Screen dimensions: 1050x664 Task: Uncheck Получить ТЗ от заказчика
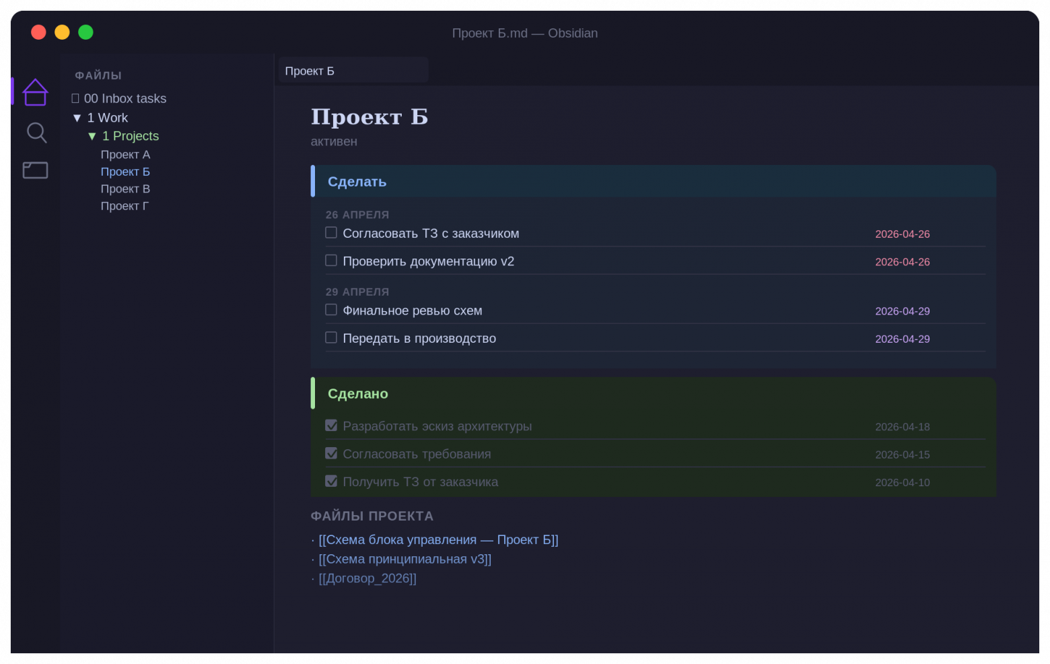click(x=331, y=481)
